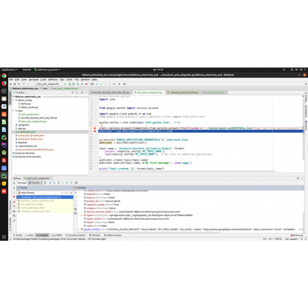Stop the process with the red toolbar square

[86, 84]
